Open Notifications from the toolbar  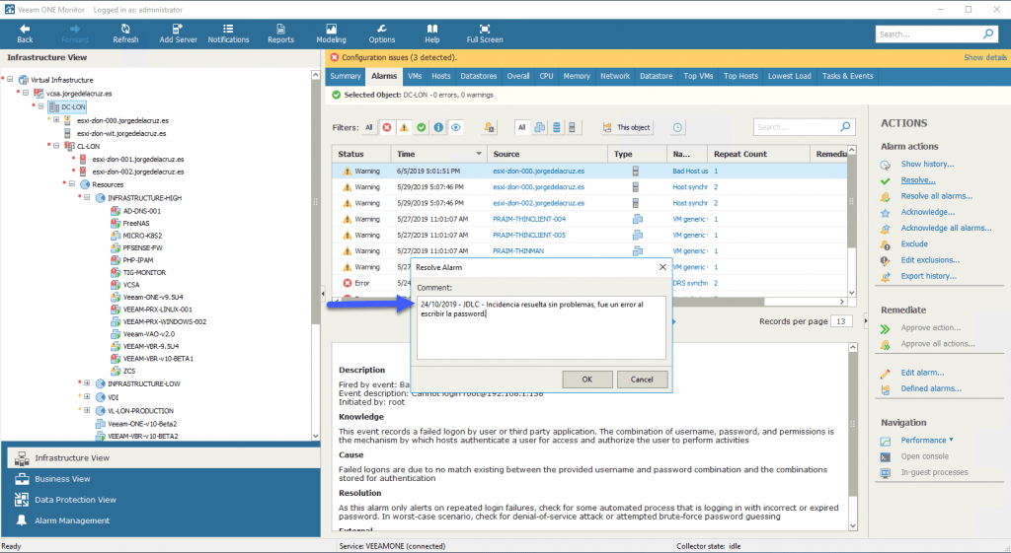pyautogui.click(x=228, y=34)
